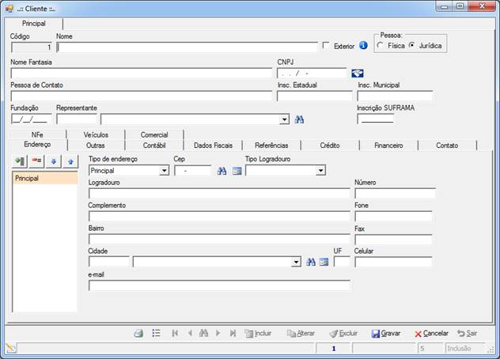Open the Contábil tab

pyautogui.click(x=154, y=145)
